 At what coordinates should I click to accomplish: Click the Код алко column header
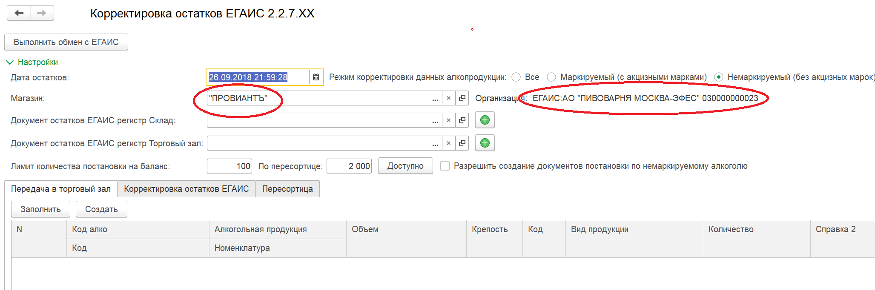(138, 229)
